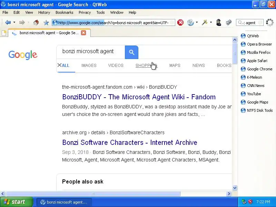Switch to the MAPS results tab
276x207 pixels.
pos(175,66)
